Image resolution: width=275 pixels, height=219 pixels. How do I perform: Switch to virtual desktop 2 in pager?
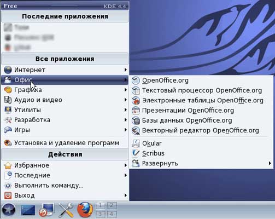tap(112, 205)
